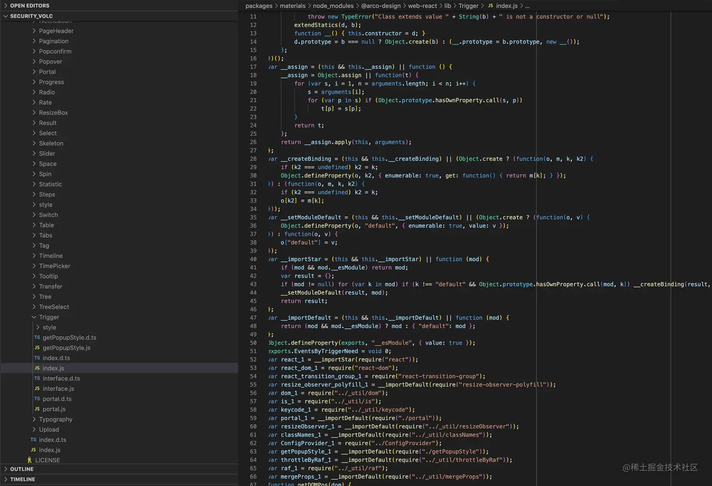Viewport: 712px width, 486px height.
Task: Expand the TIMELINE section
Action: pos(6,479)
